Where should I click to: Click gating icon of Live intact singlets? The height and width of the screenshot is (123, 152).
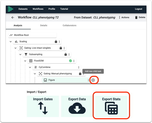[21, 48]
